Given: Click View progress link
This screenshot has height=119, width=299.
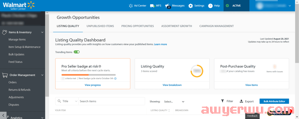Looking at the screenshot, I should 93,85.
